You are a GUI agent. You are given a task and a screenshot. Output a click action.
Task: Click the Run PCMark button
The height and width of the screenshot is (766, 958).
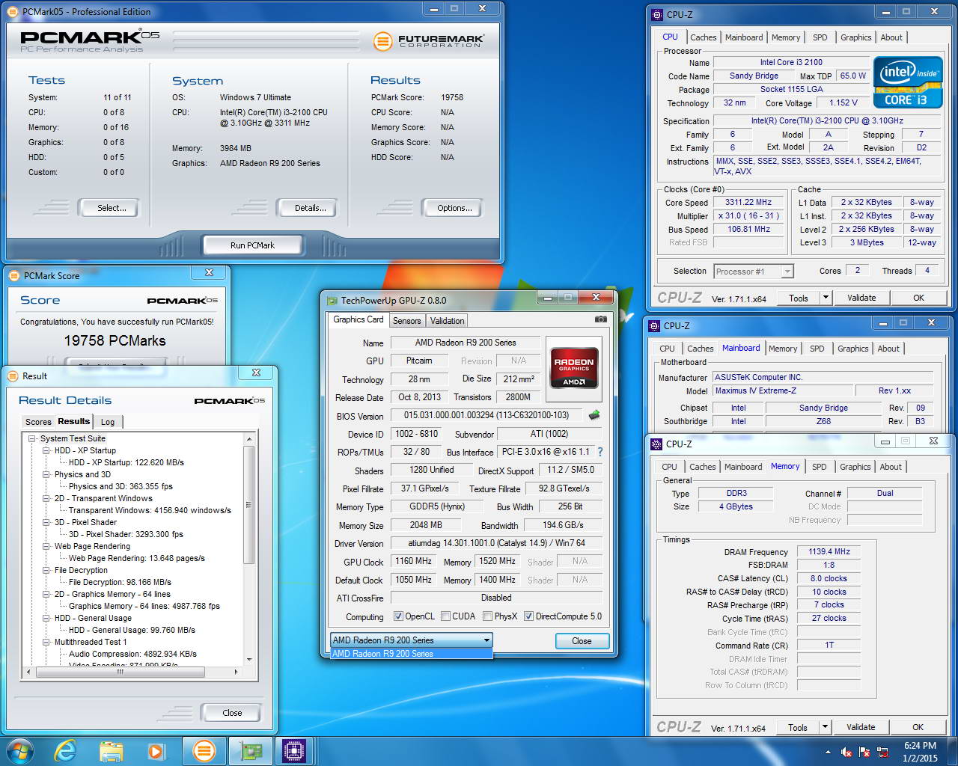(252, 245)
